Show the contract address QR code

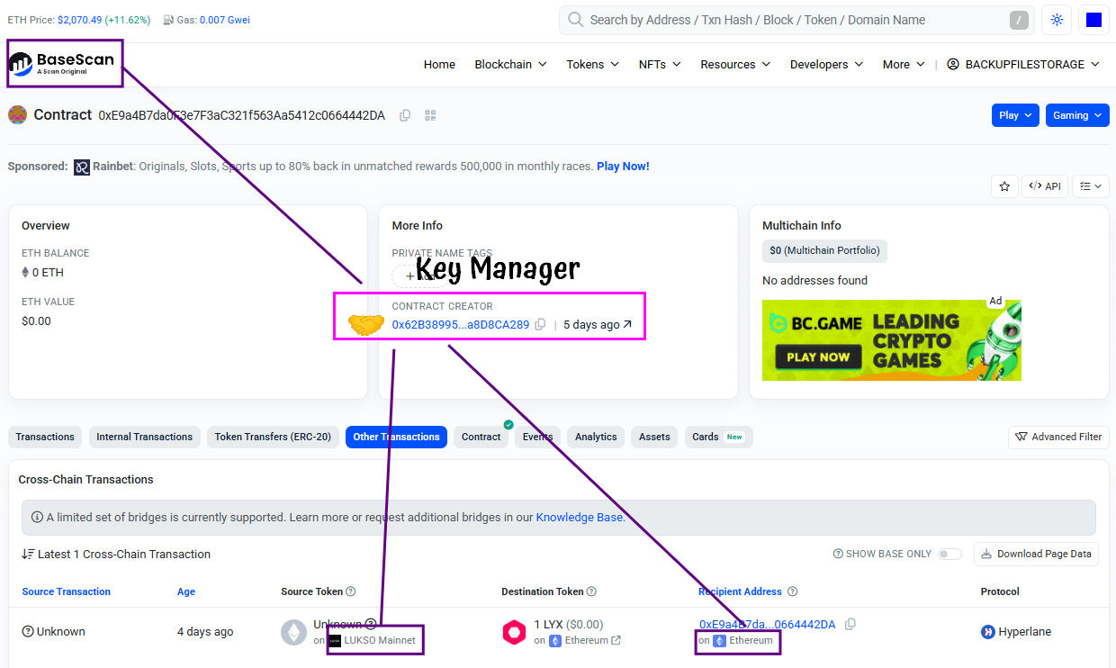click(x=431, y=115)
